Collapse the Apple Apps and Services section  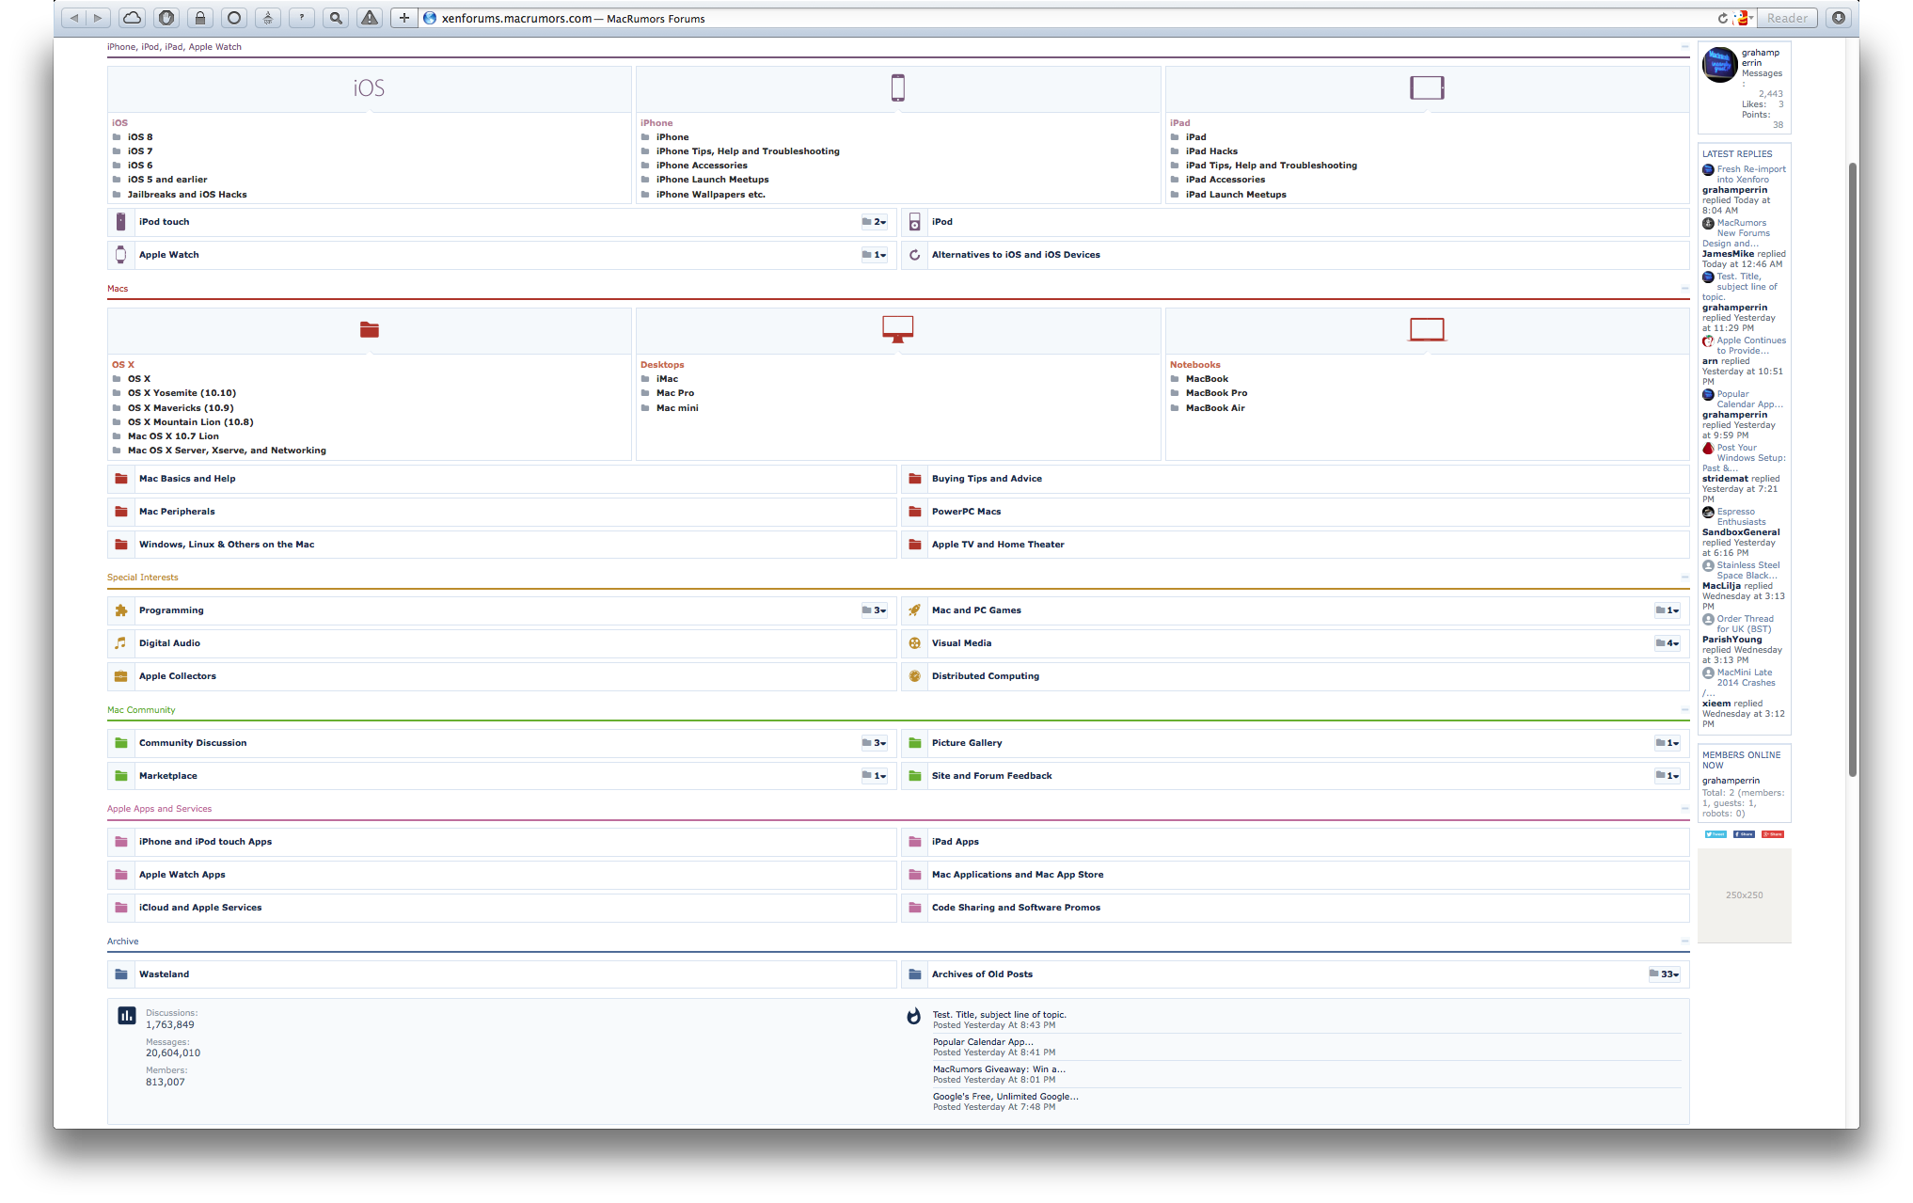(1684, 809)
